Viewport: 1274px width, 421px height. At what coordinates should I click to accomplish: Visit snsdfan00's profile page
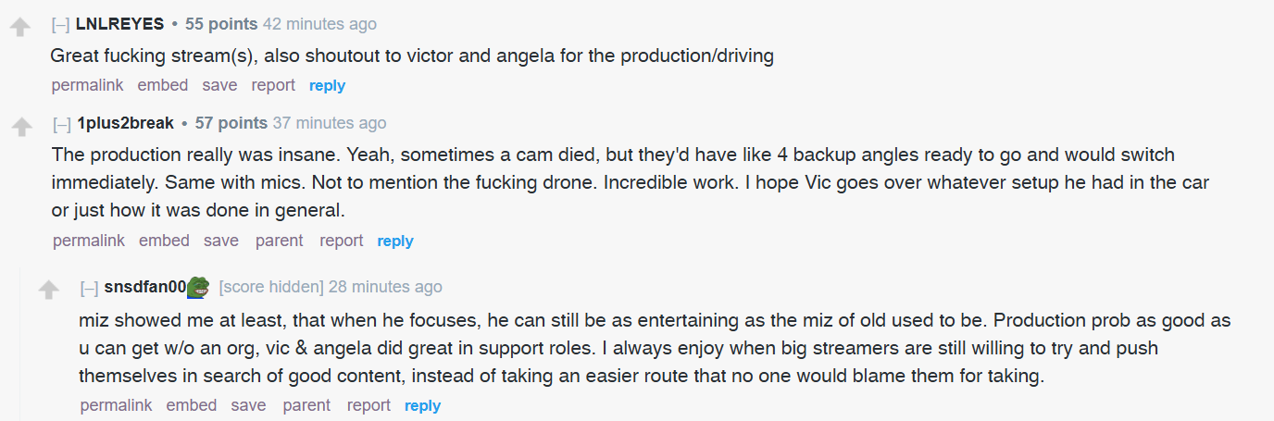[145, 287]
